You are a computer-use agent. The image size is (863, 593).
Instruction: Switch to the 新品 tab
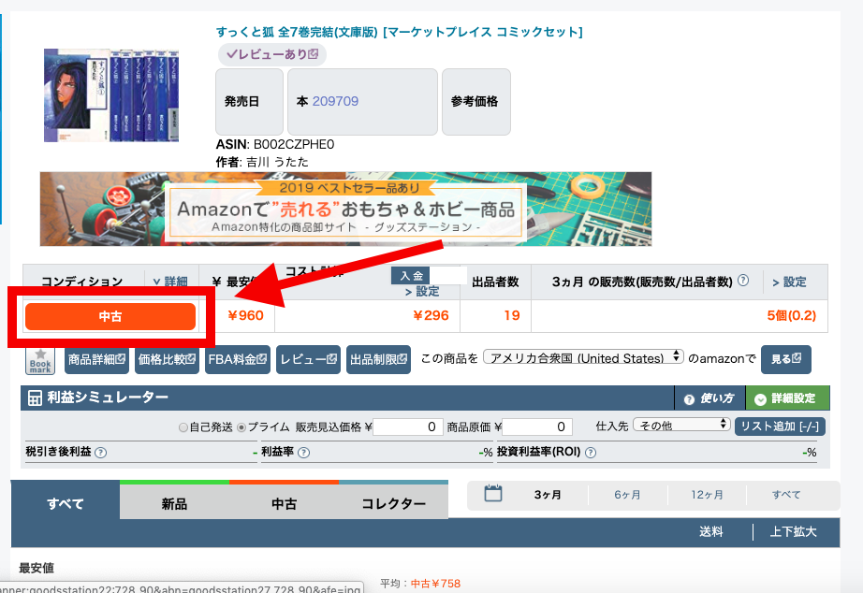(x=174, y=502)
